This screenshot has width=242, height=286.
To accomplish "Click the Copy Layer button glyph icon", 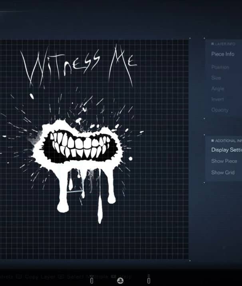I will coord(19,277).
